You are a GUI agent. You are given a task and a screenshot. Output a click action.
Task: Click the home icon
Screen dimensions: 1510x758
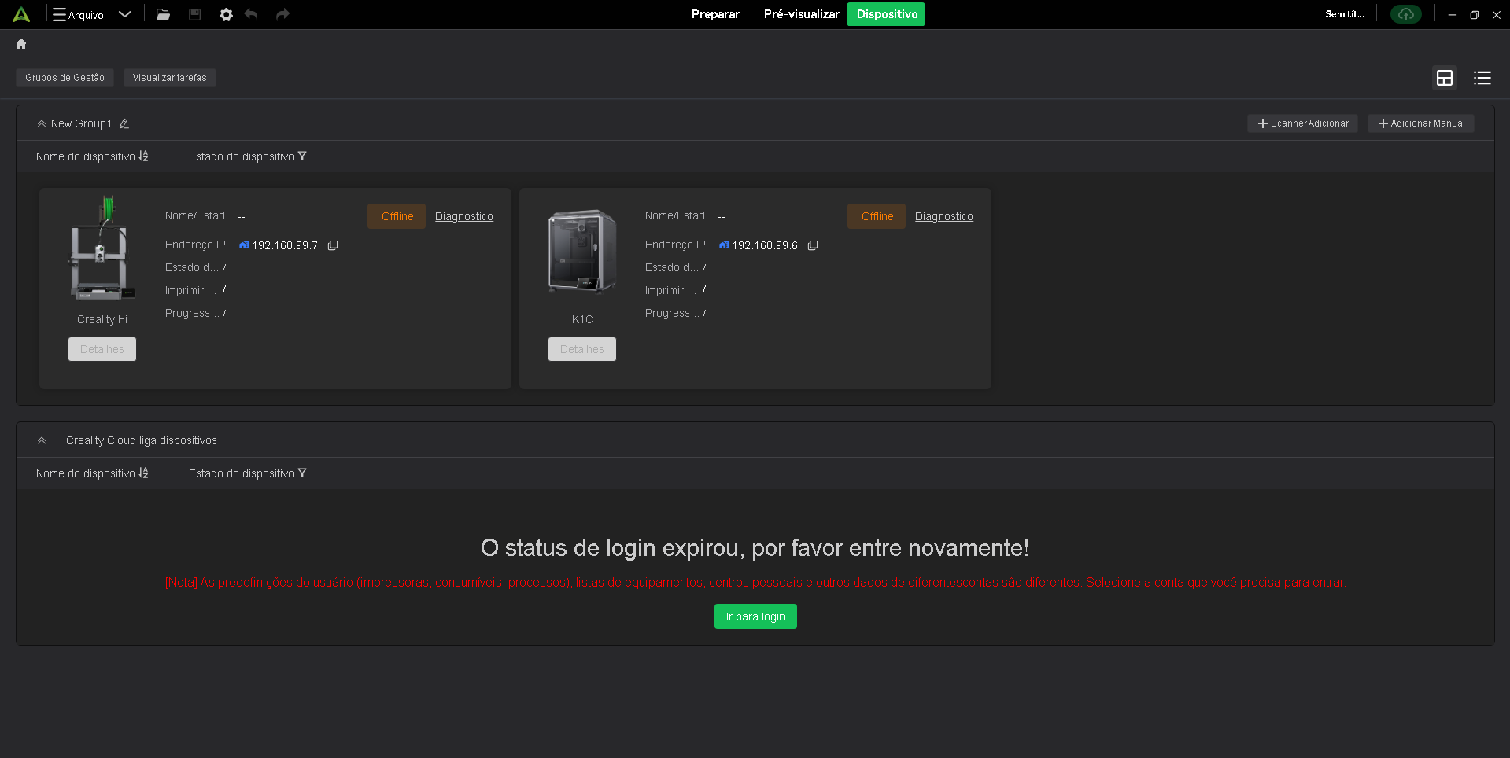click(21, 44)
